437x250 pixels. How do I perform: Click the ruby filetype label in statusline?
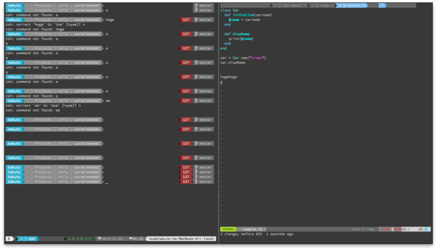[370, 229]
